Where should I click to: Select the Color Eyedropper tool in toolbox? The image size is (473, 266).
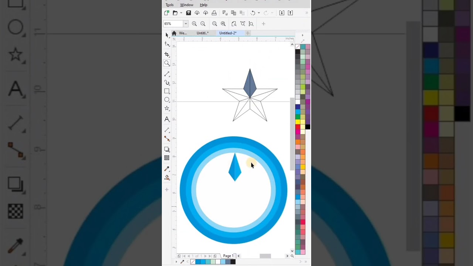[x=167, y=168]
